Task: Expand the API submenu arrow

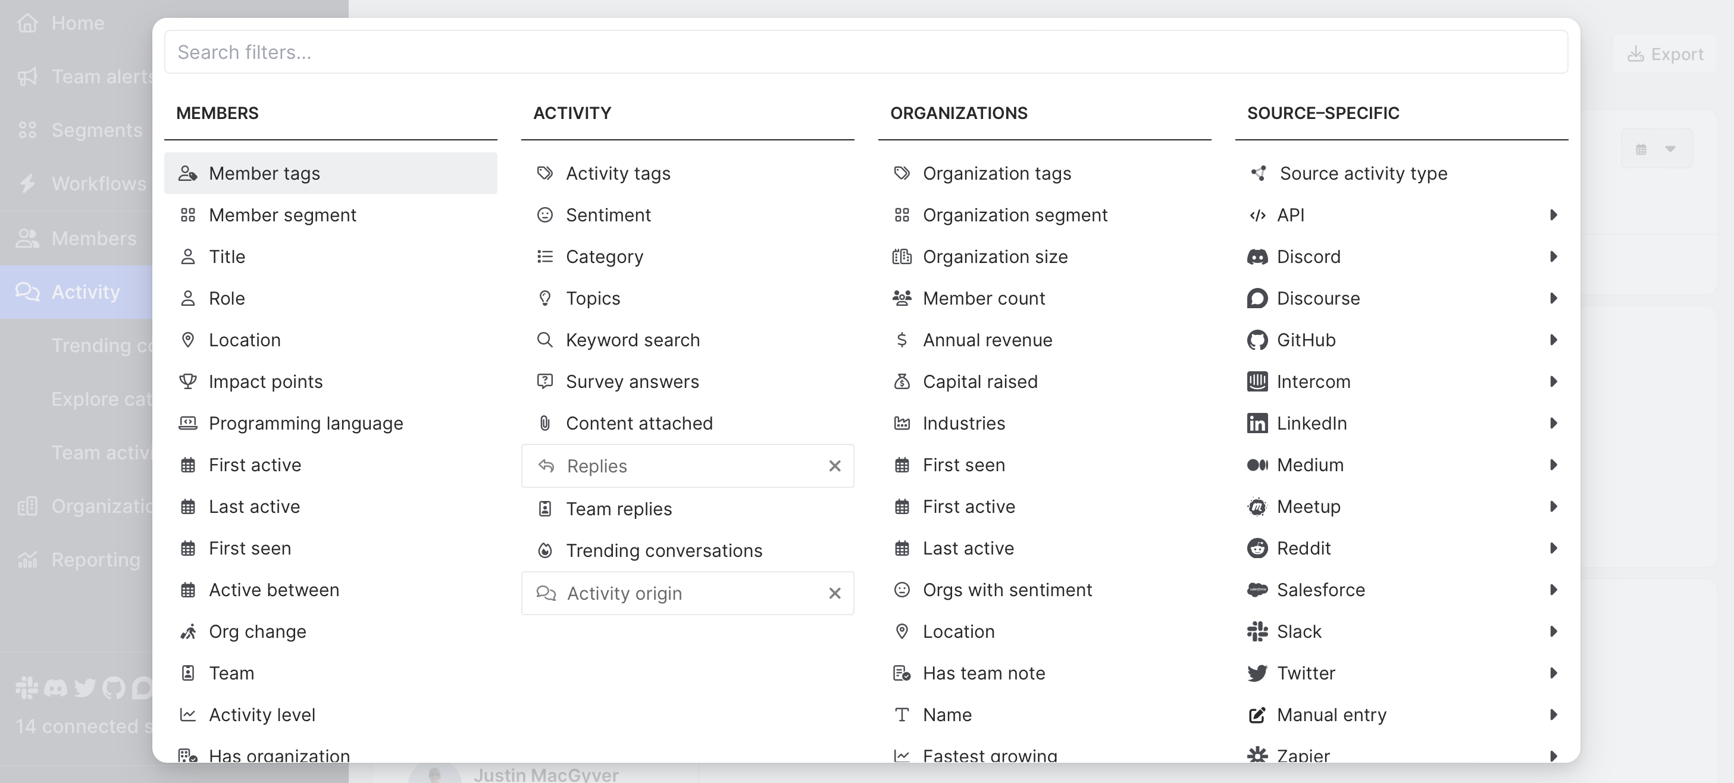Action: 1553,215
